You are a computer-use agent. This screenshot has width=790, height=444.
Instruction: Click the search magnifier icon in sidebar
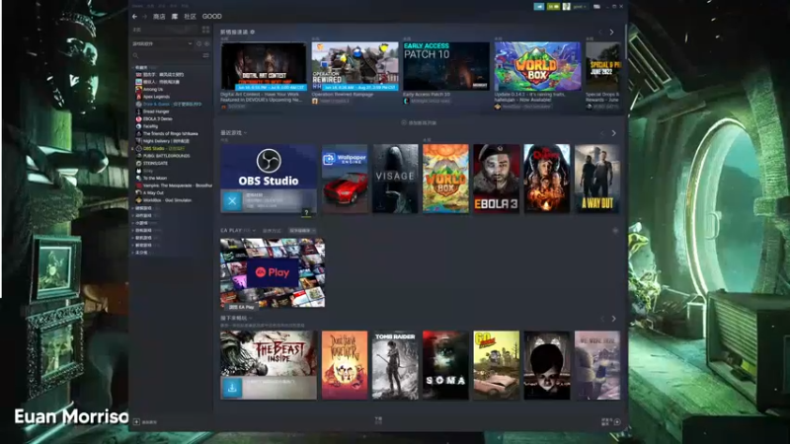135,55
